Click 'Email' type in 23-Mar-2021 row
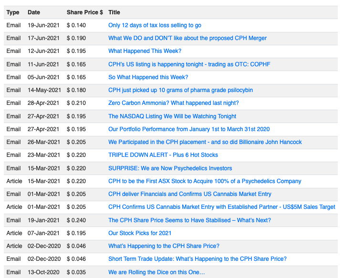The height and width of the screenshot is (278, 354). (x=13, y=155)
